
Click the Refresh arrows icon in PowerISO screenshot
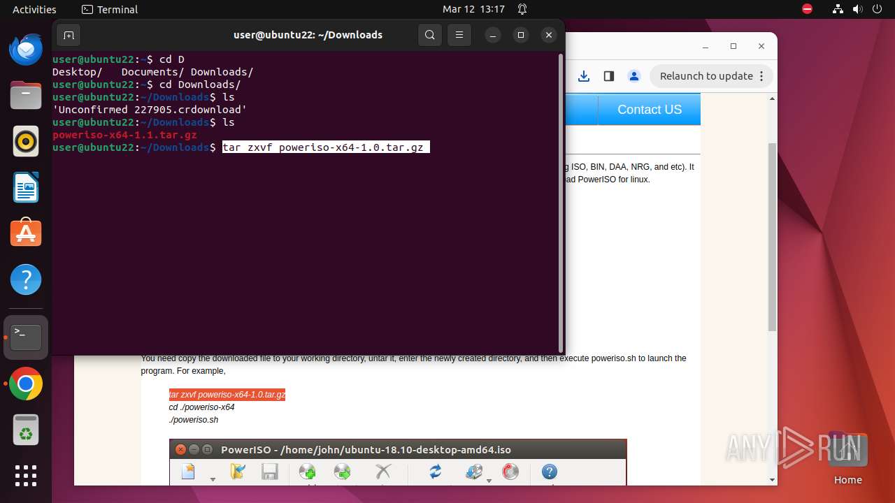tap(436, 472)
